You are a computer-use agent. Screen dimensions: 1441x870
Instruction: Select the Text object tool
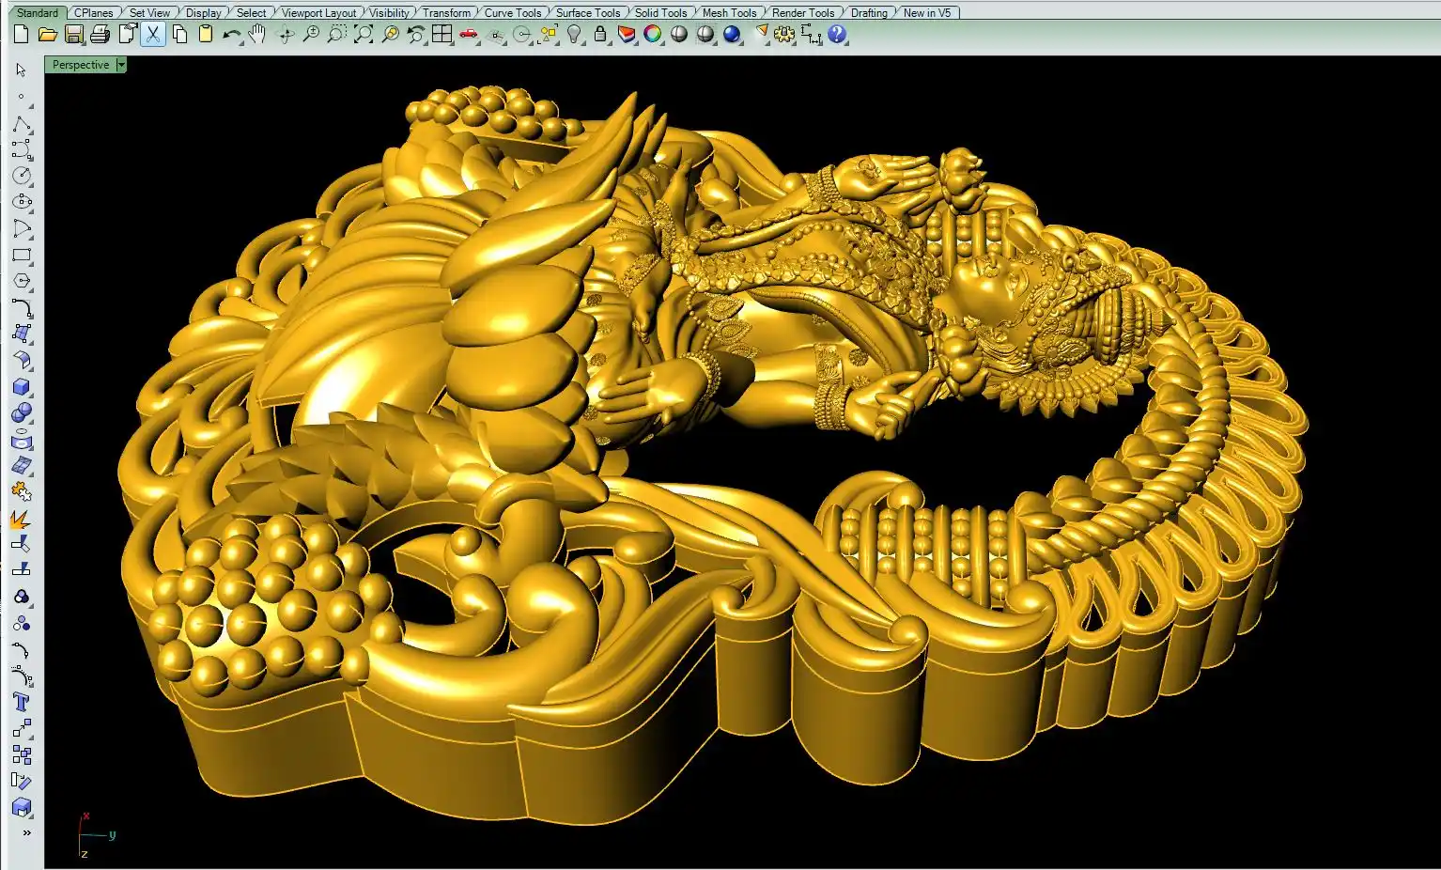pyautogui.click(x=22, y=702)
